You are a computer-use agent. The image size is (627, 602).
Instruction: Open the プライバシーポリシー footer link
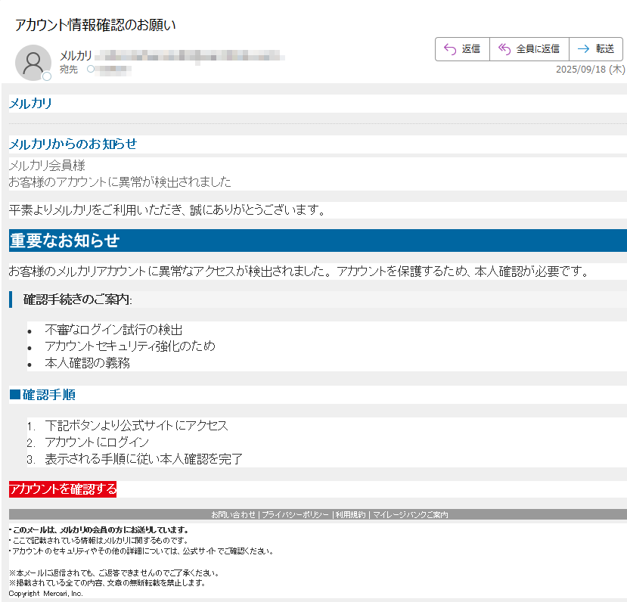[296, 514]
